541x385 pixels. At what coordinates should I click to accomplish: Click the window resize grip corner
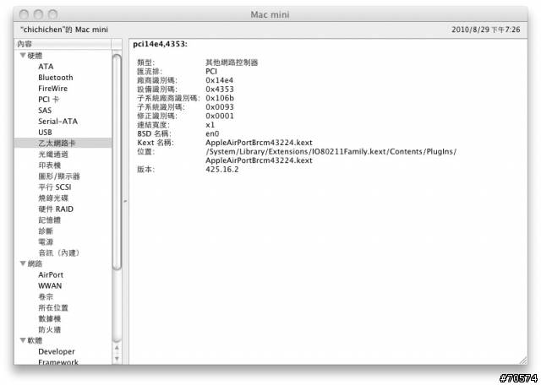click(x=523, y=361)
